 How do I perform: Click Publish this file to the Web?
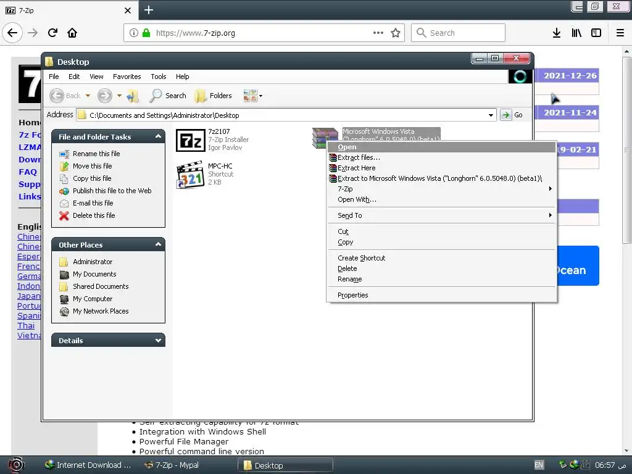(x=105, y=191)
